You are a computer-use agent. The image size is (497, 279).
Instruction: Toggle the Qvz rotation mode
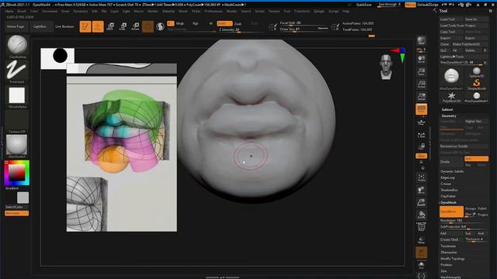pos(421,156)
